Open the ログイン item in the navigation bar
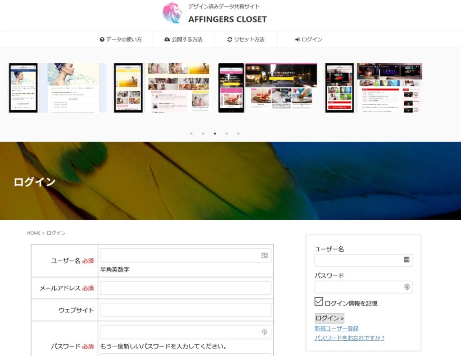 (309, 39)
